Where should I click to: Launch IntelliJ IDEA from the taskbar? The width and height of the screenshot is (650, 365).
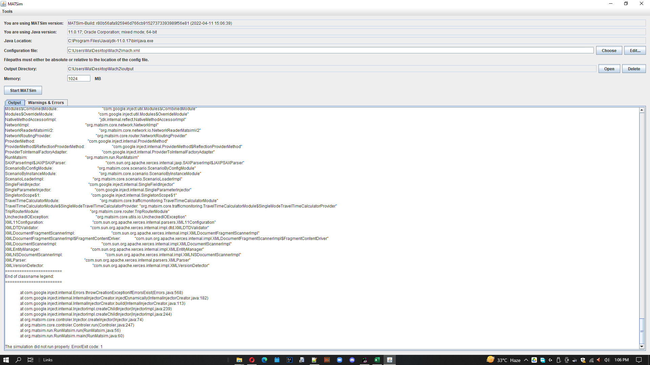click(289, 360)
